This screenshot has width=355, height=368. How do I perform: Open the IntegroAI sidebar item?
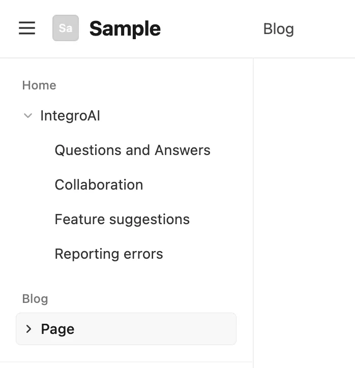pos(70,116)
